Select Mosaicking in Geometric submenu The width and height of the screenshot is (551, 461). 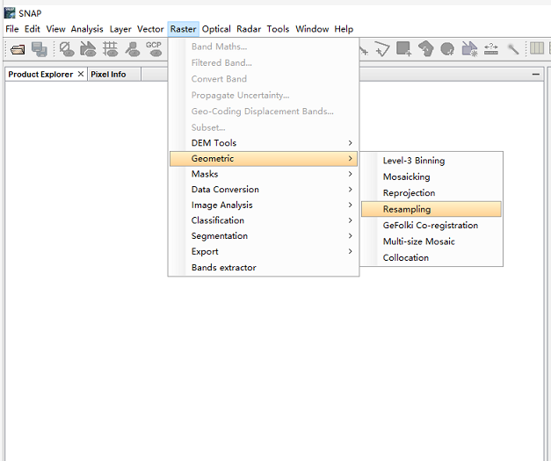coord(431,177)
